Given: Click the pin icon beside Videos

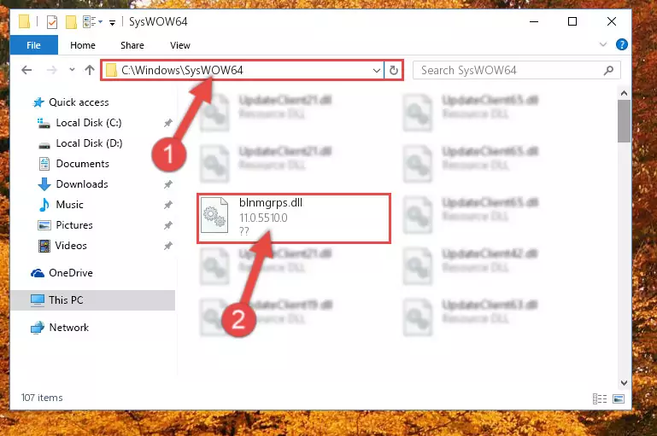Looking at the screenshot, I should [168, 246].
